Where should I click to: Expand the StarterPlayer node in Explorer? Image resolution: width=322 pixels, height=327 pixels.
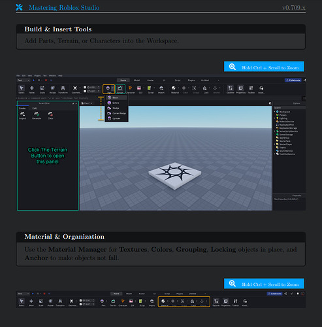(x=274, y=145)
